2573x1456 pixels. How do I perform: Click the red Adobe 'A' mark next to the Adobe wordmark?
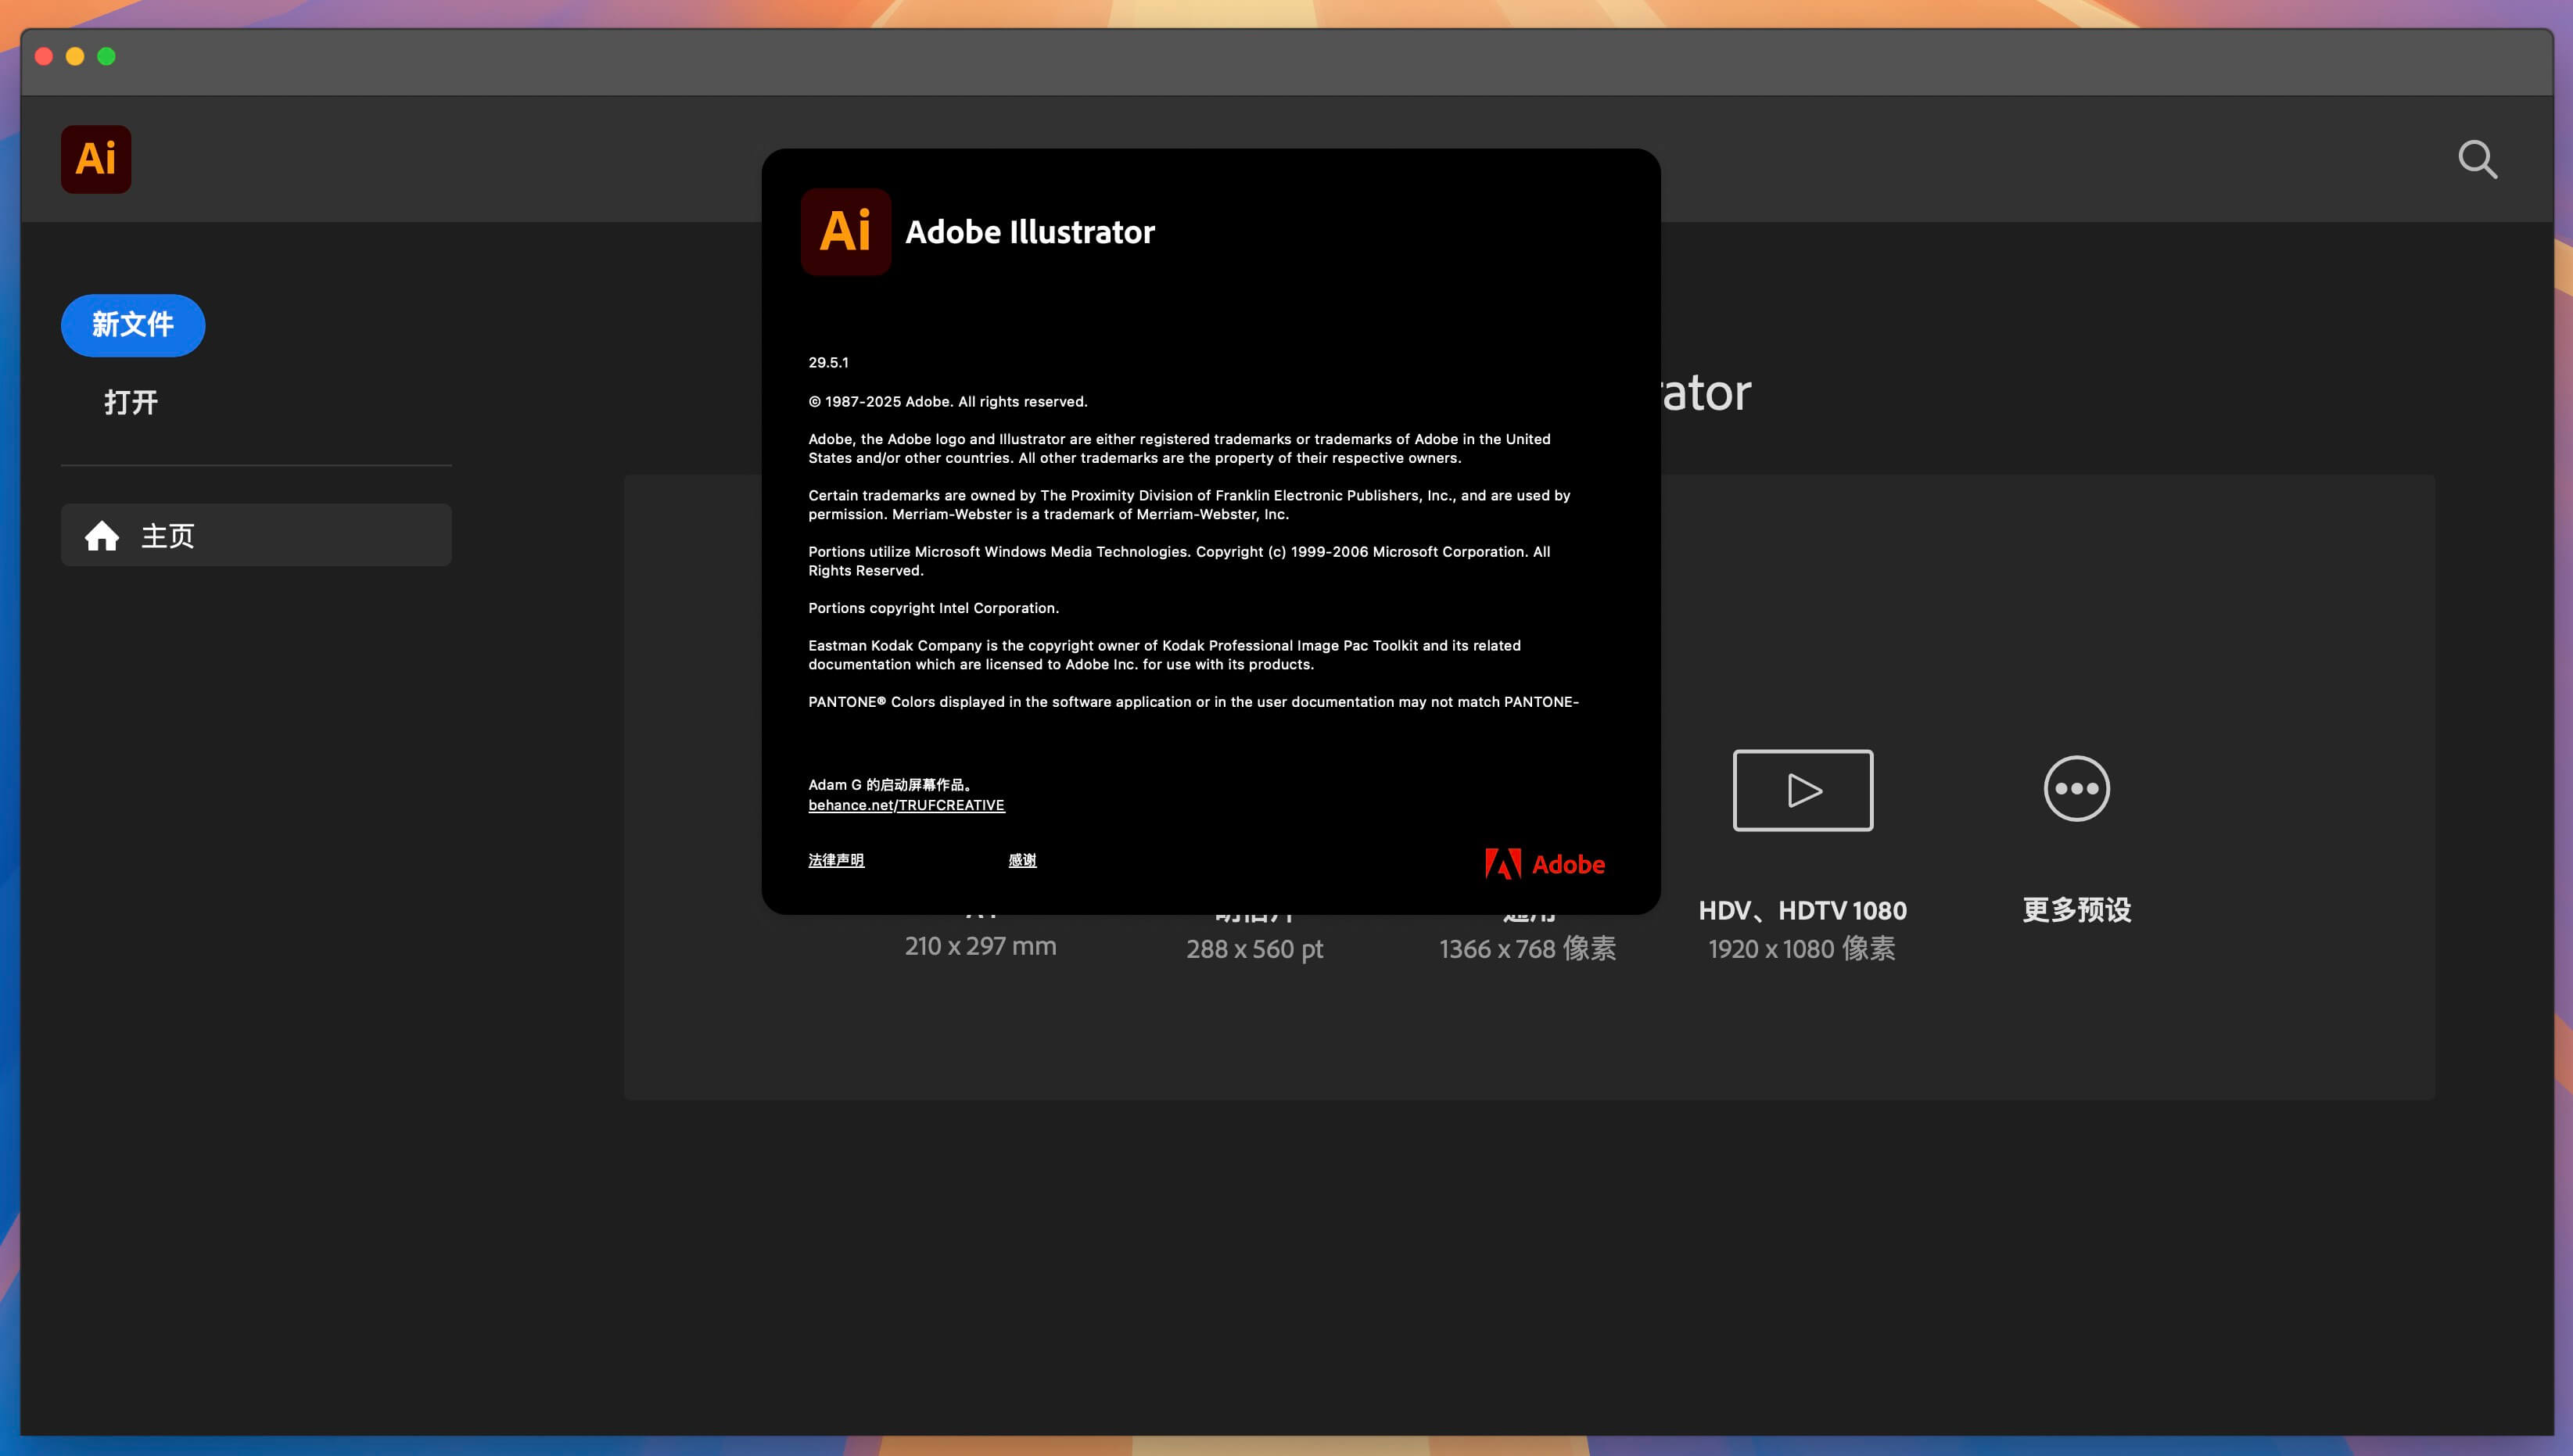1503,863
